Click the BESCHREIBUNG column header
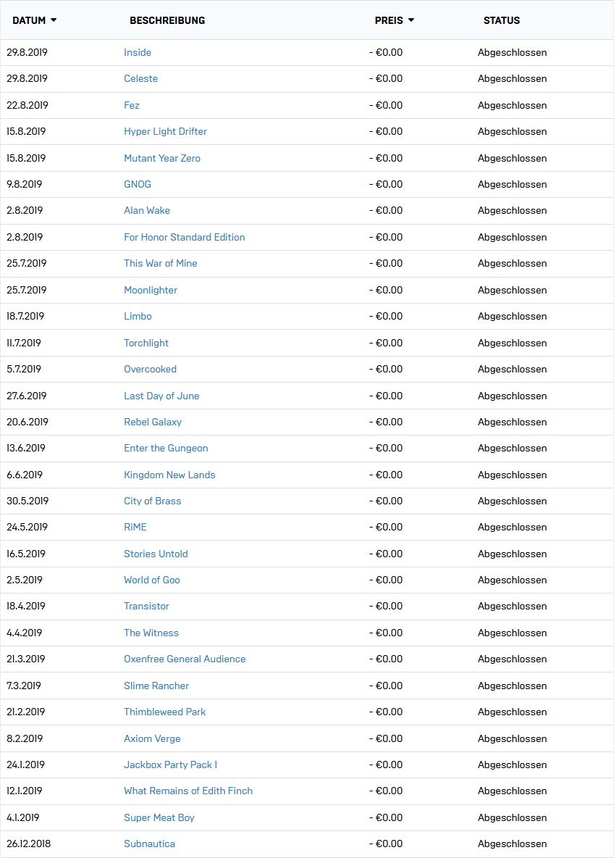Screen dimensions: 614x858 point(167,20)
